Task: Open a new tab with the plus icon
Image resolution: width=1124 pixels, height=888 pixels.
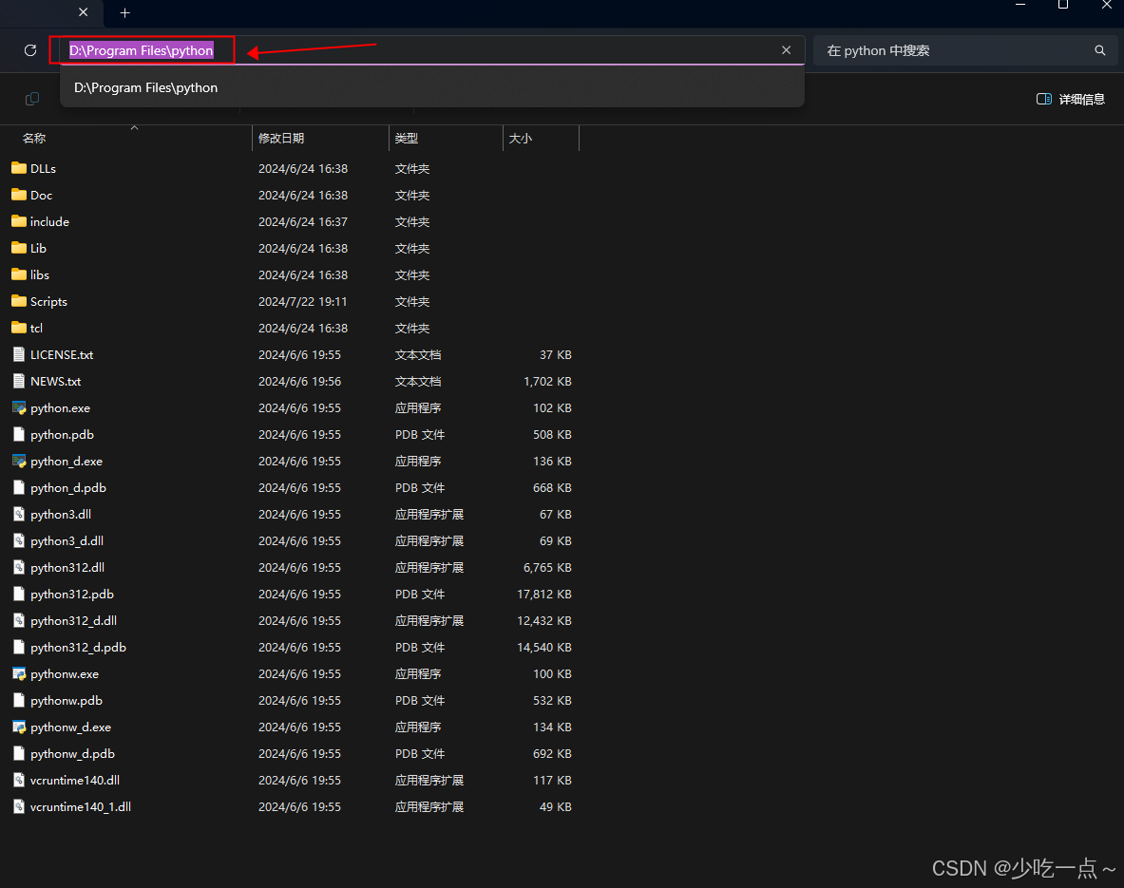Action: point(124,13)
